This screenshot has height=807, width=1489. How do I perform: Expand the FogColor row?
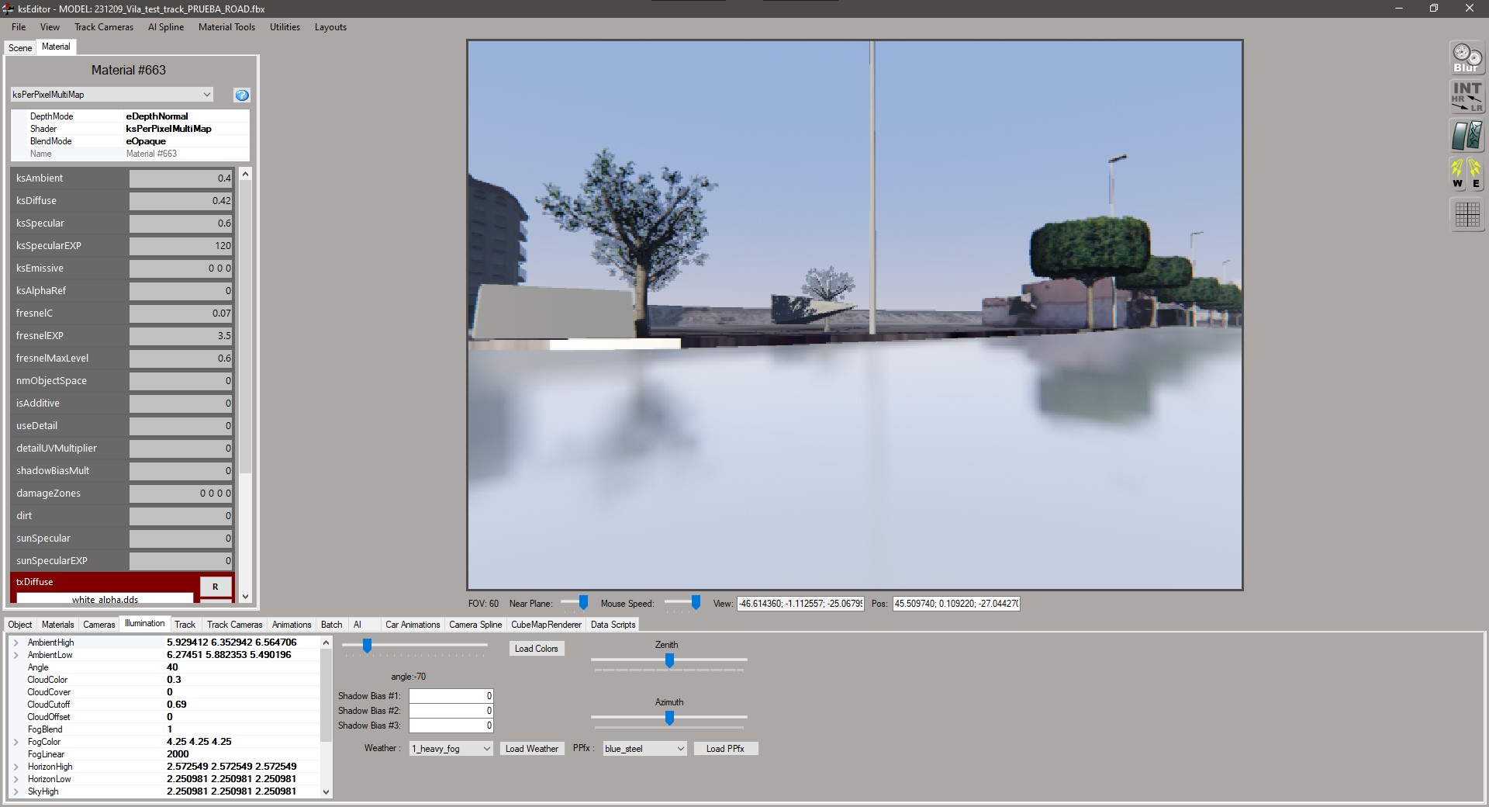coord(16,742)
